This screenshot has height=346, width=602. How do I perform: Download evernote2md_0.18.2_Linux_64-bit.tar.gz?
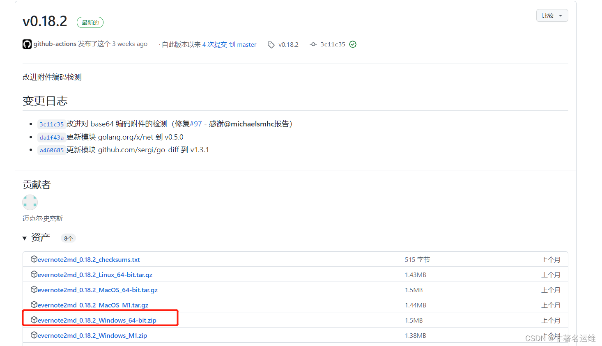point(95,275)
